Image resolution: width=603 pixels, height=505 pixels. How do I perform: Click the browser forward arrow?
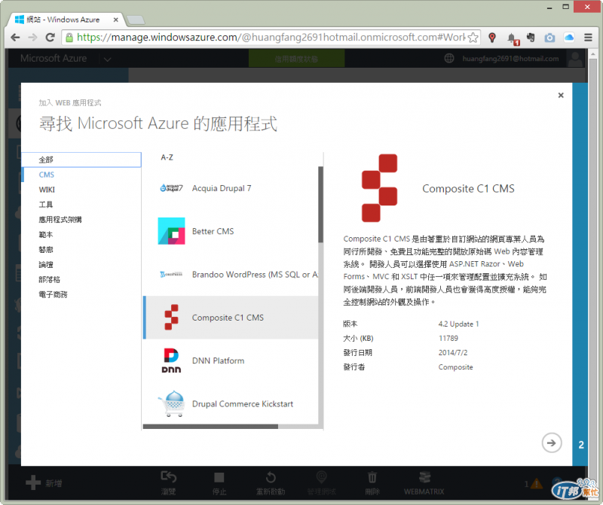32,37
